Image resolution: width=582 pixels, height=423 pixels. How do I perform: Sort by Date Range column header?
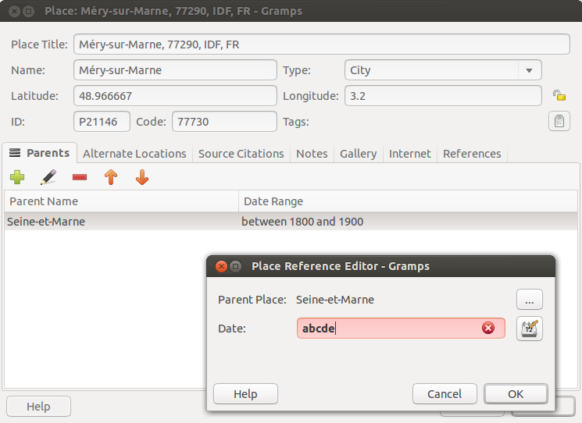coord(408,201)
